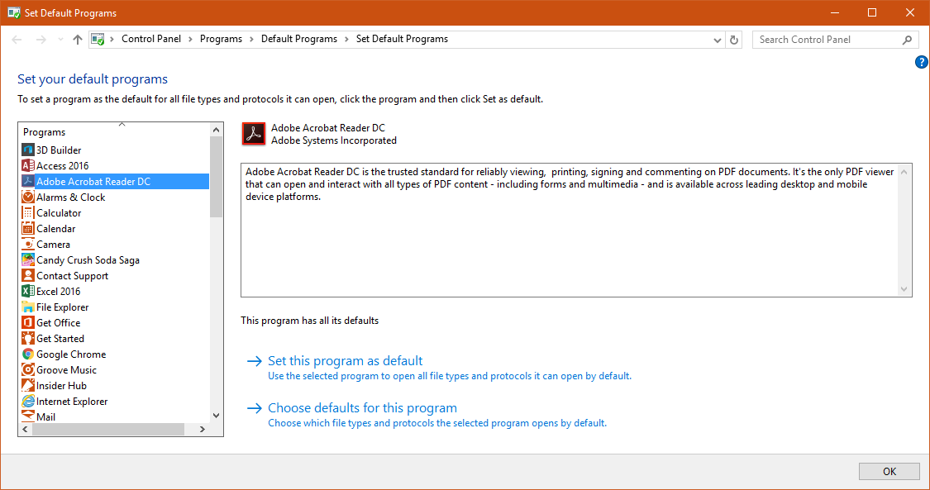Click the Groove Music icon
The image size is (930, 490).
28,369
